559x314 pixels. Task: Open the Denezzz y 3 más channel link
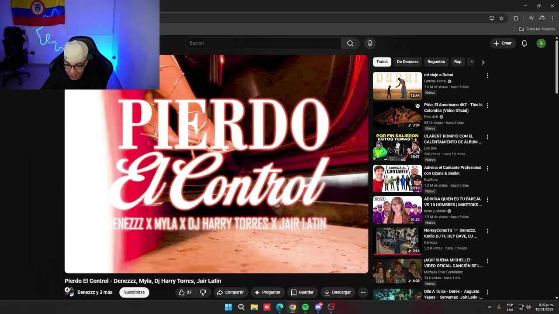click(95, 292)
